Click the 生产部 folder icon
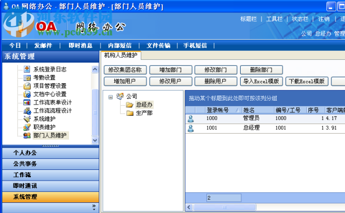 click(x=130, y=113)
